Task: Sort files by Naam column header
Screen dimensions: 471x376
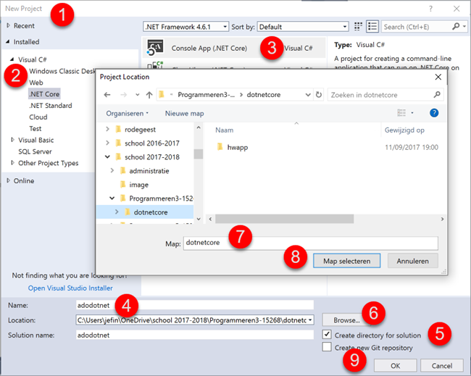Action: click(x=224, y=130)
